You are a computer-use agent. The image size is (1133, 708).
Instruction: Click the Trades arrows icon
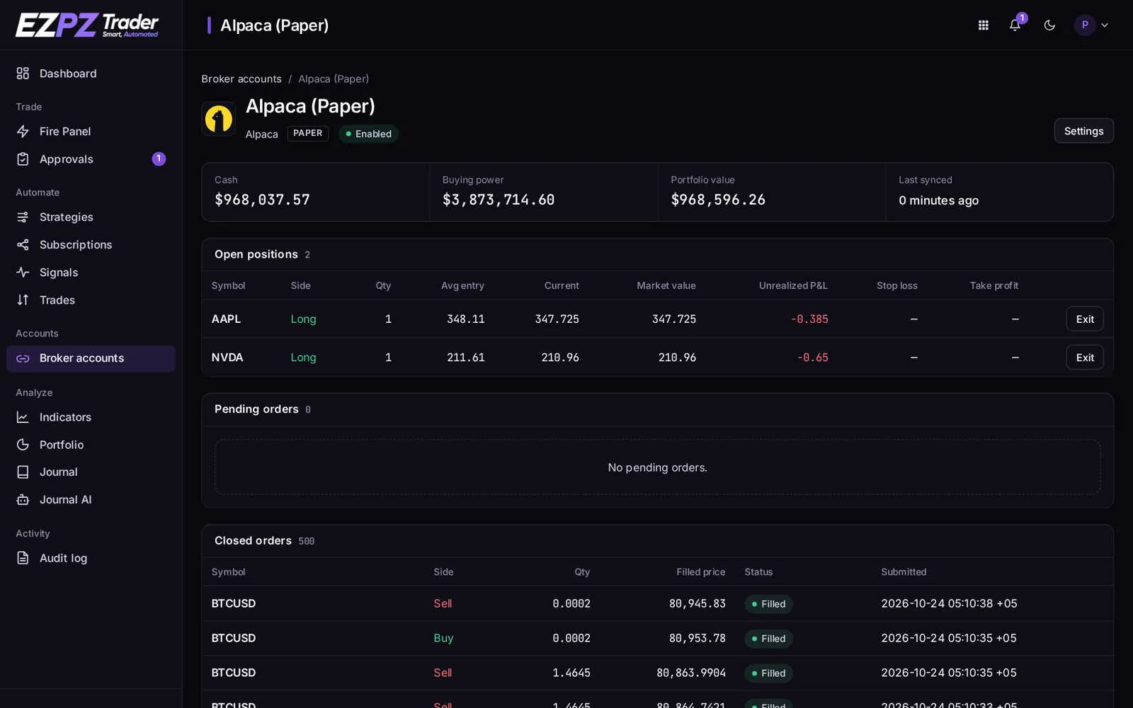(23, 299)
